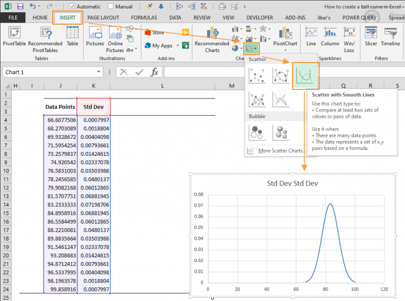This screenshot has width=405, height=301.
Task: Click the down arrow icon in quick access toolbar
Action: 161,6
